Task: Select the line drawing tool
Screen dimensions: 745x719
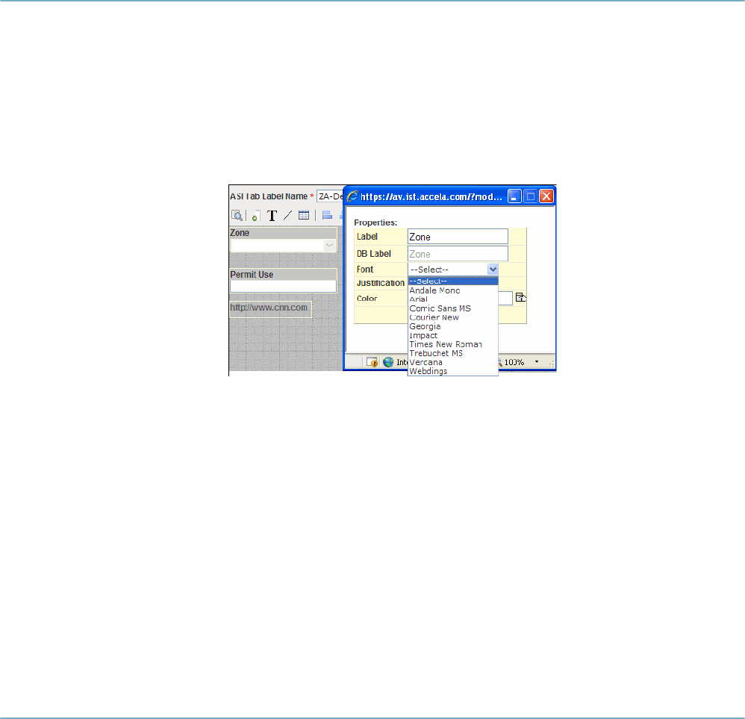Action: click(x=287, y=215)
